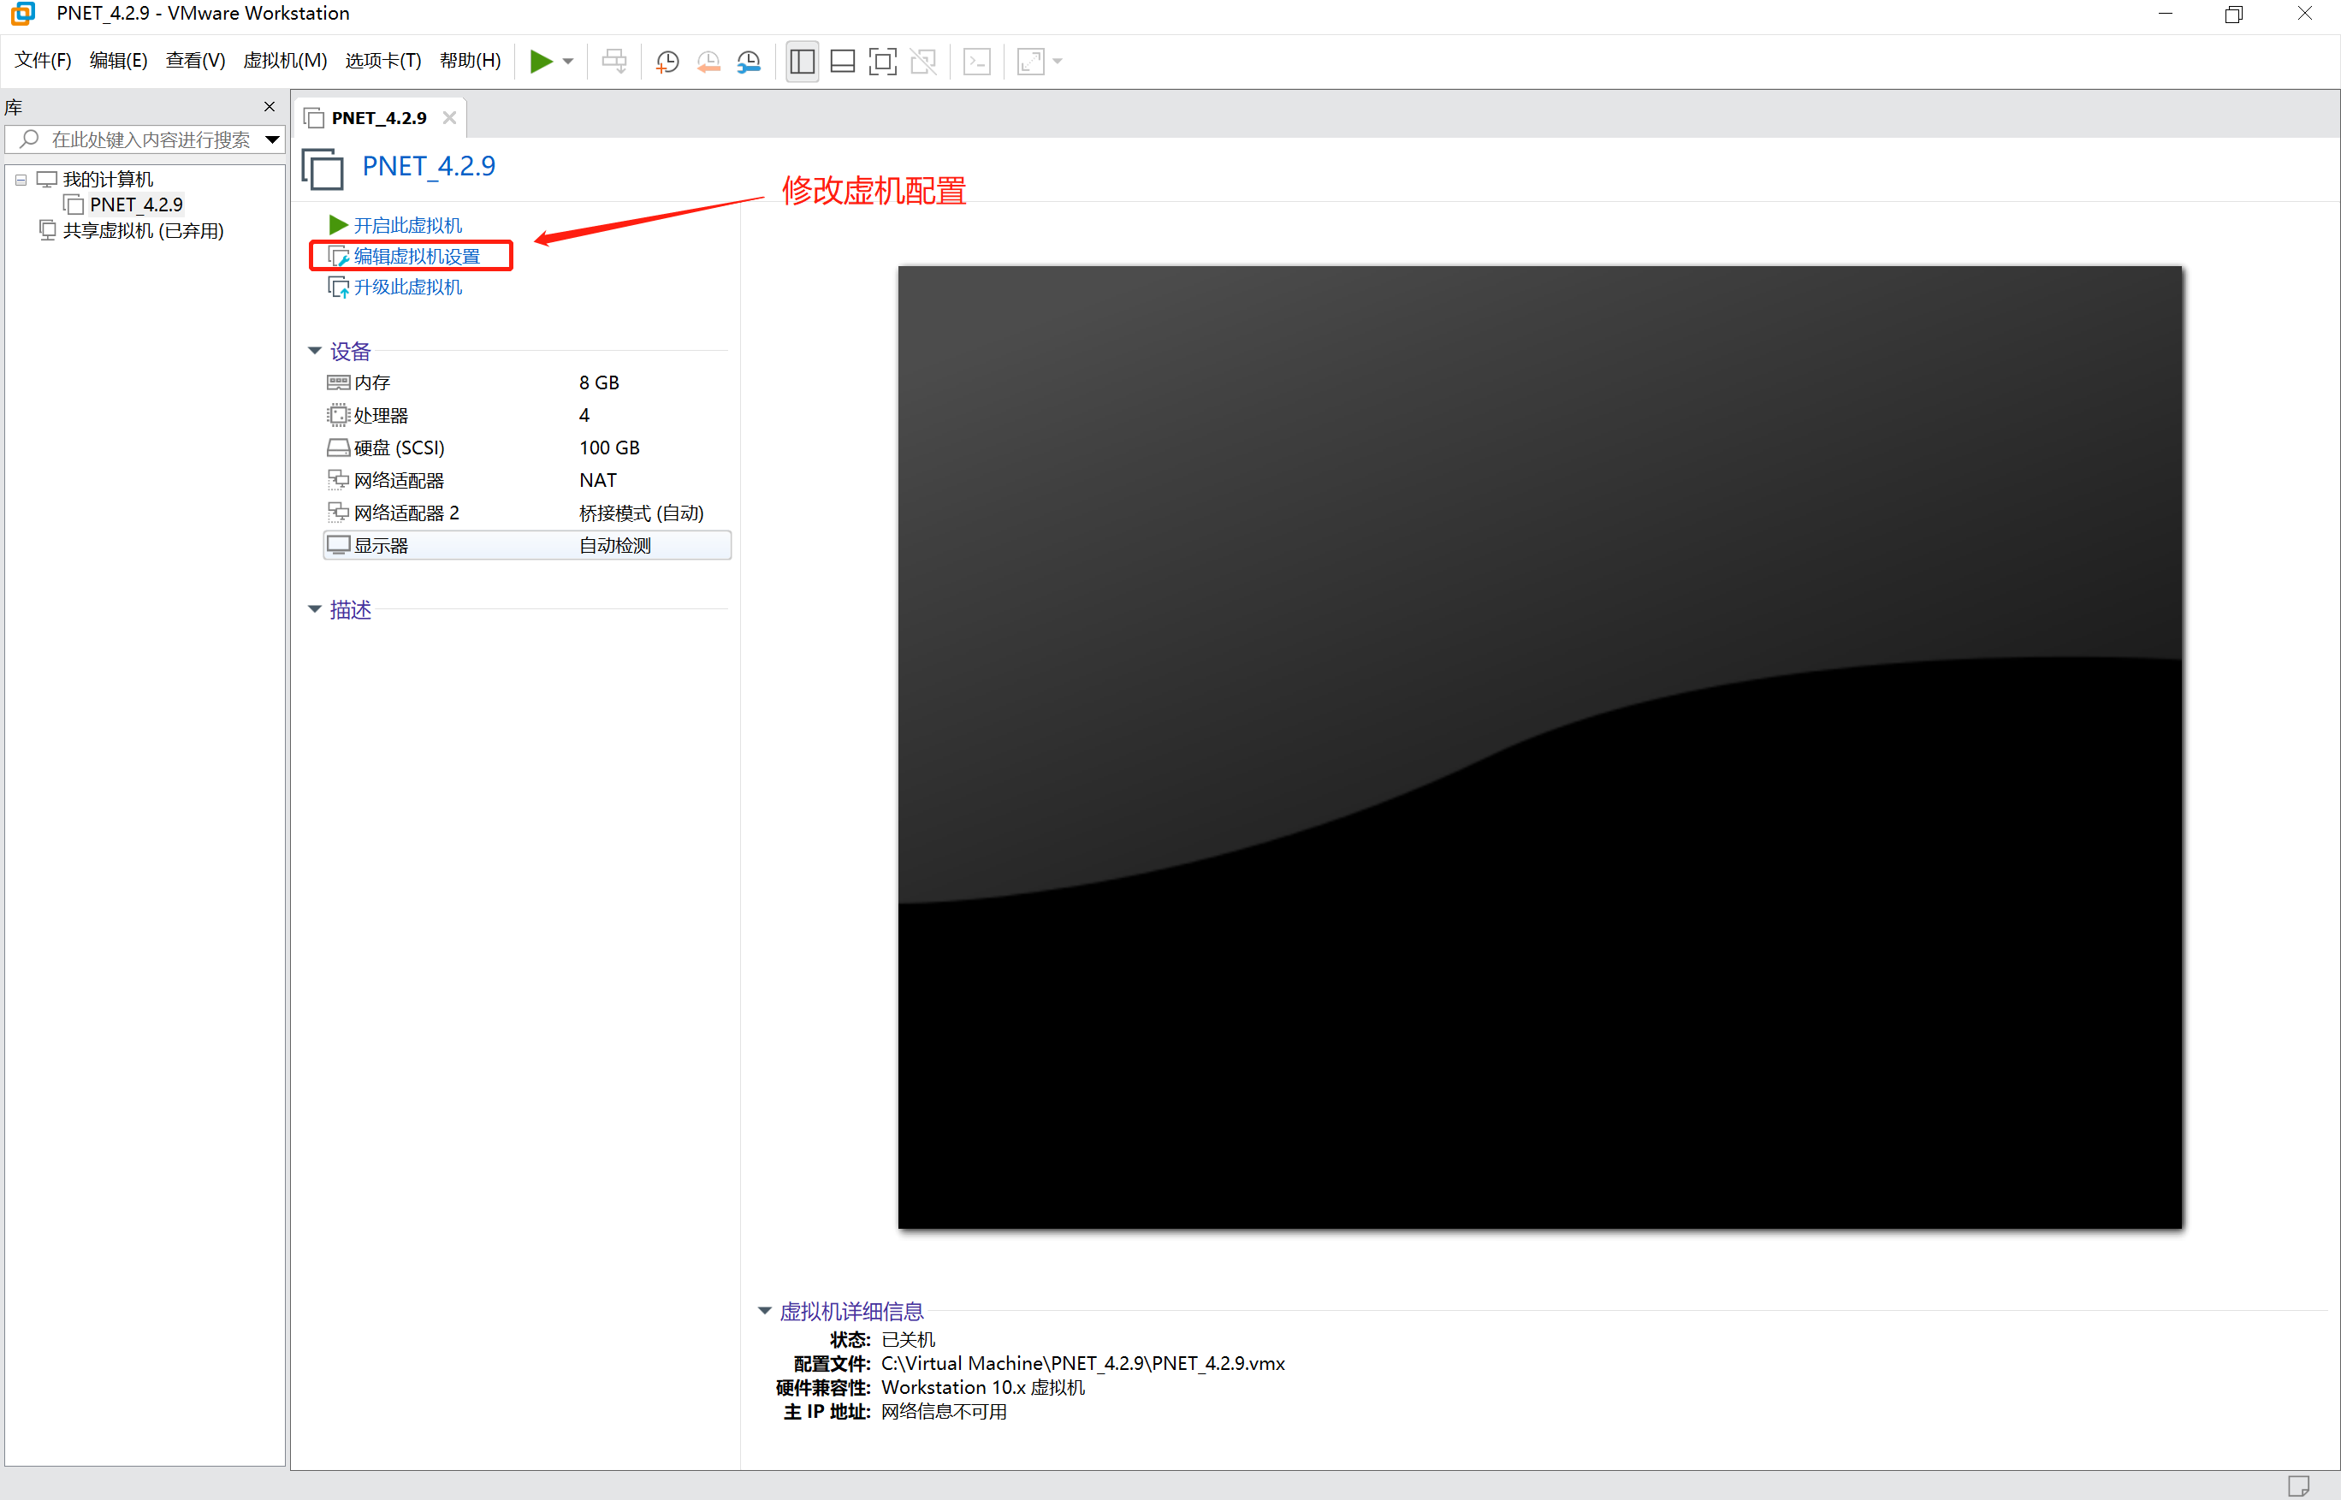This screenshot has height=1500, width=2341.
Task: Click the 100 GB disk size value
Action: click(x=609, y=448)
